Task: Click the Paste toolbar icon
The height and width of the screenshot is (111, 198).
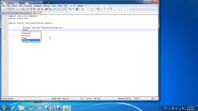Action: pos(34,9)
